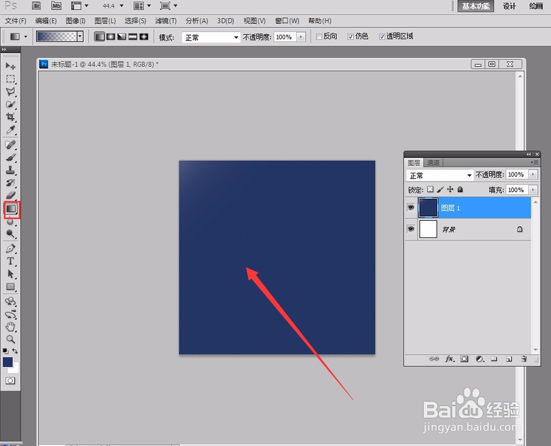Click the foreground color swatch
Image resolution: width=551 pixels, height=446 pixels.
8,362
